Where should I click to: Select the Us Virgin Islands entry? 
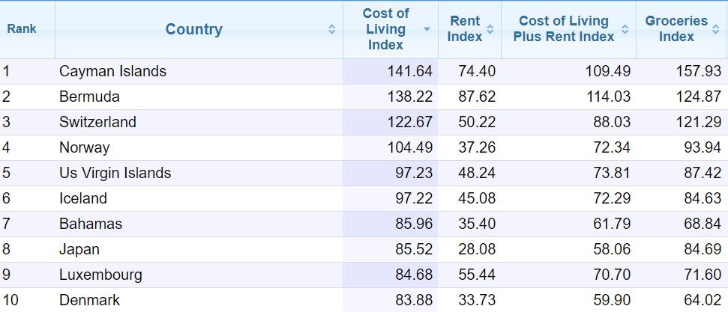(115, 173)
